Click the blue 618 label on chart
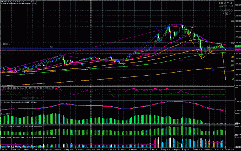 pyautogui.click(x=214, y=71)
